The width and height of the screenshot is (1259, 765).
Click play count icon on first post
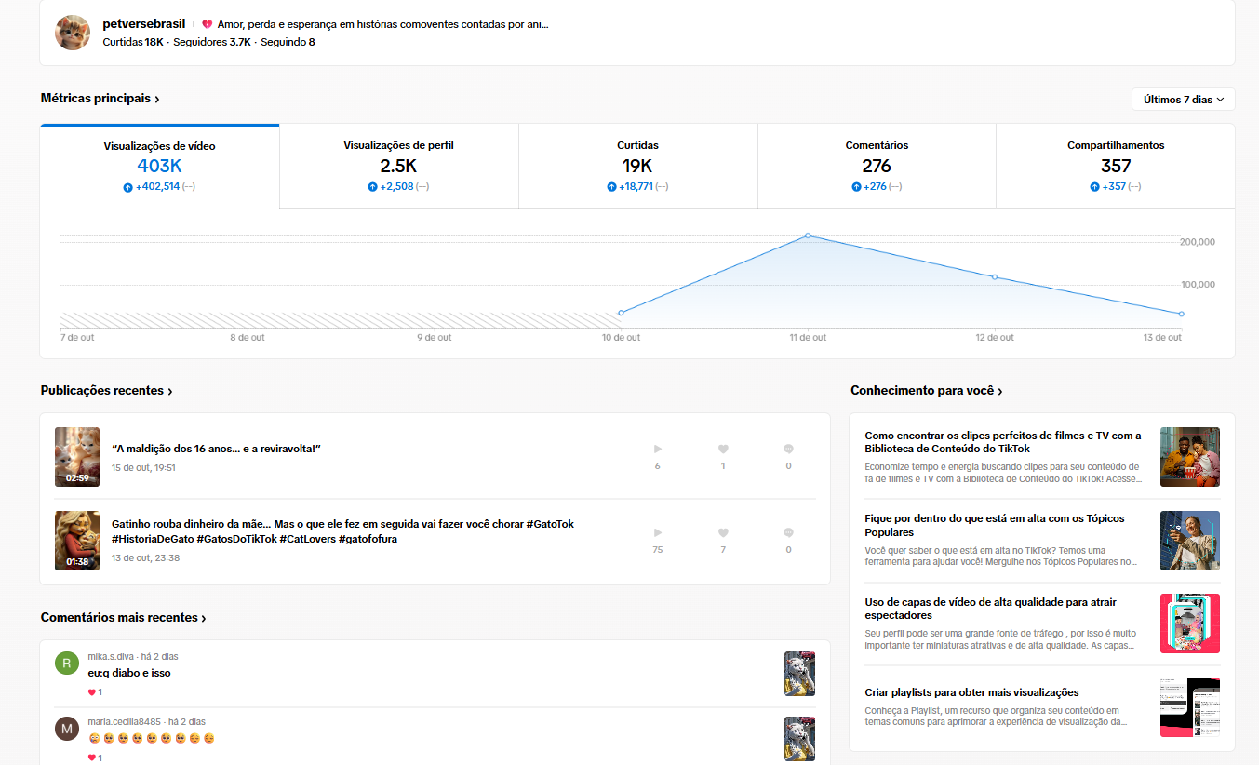[x=658, y=449]
